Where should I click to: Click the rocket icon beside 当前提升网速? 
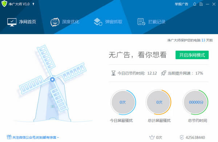click(163, 73)
